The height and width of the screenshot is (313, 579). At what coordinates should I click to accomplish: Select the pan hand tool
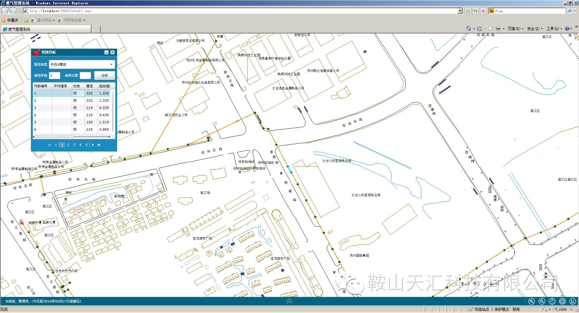tap(552, 301)
